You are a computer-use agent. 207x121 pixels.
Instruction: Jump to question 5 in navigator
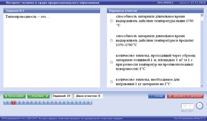(x=22, y=103)
